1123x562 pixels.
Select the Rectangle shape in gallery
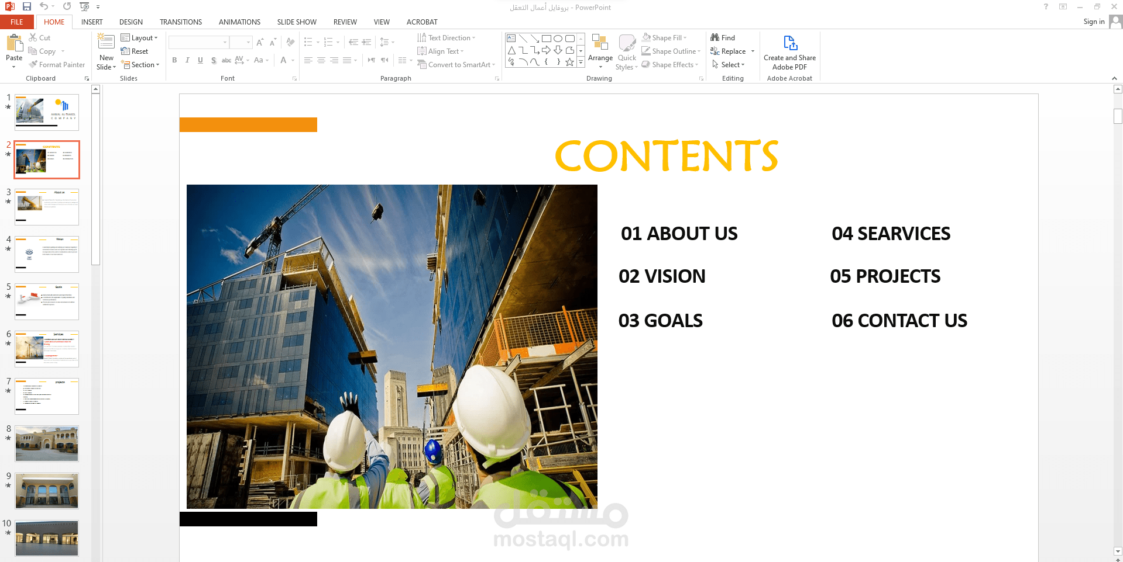[x=547, y=39]
